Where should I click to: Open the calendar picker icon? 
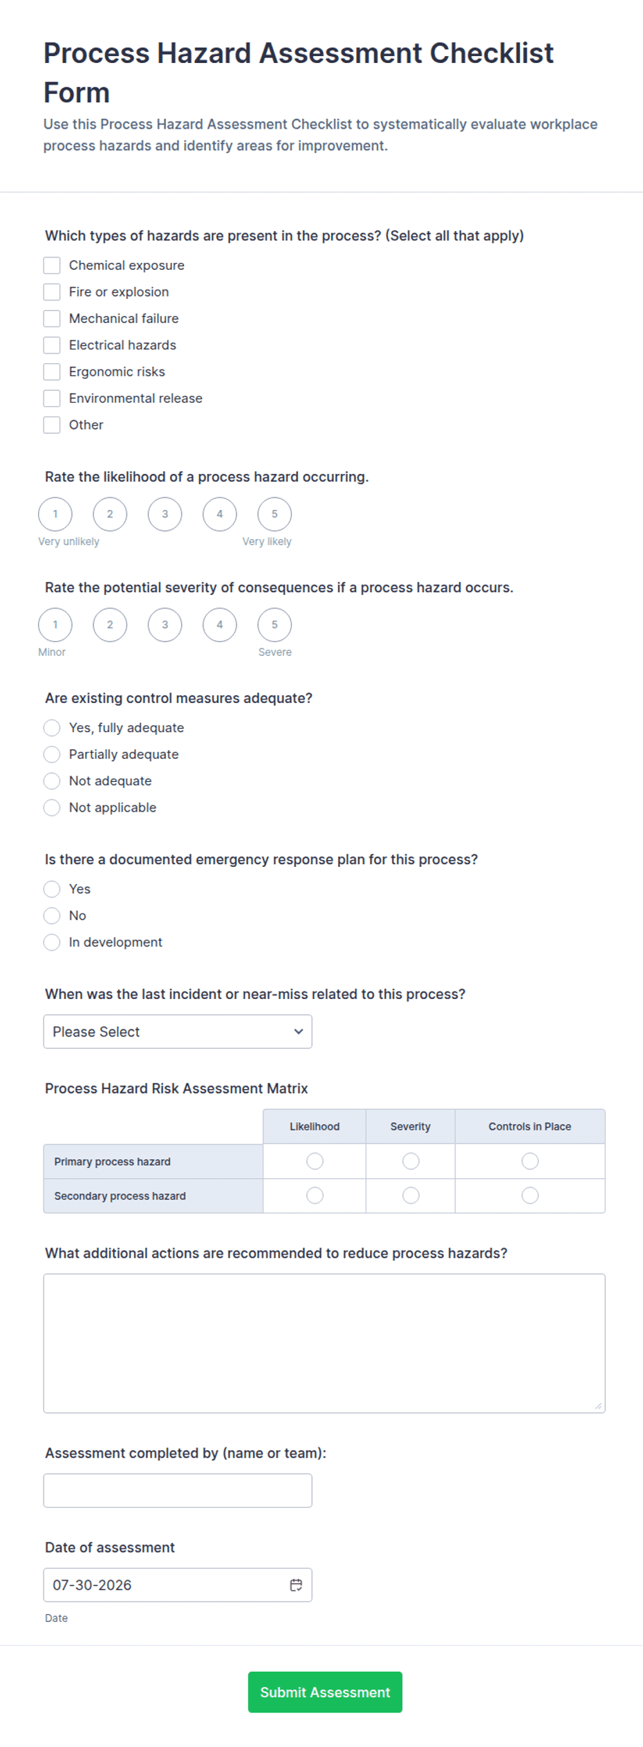point(296,1584)
